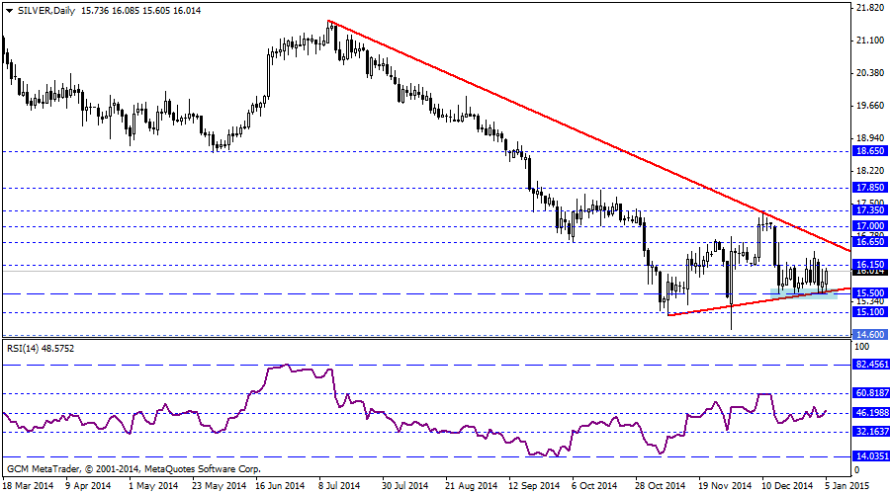The image size is (890, 494).
Task: Click the 60.8187 RSI level label
Action: pyautogui.click(x=869, y=392)
